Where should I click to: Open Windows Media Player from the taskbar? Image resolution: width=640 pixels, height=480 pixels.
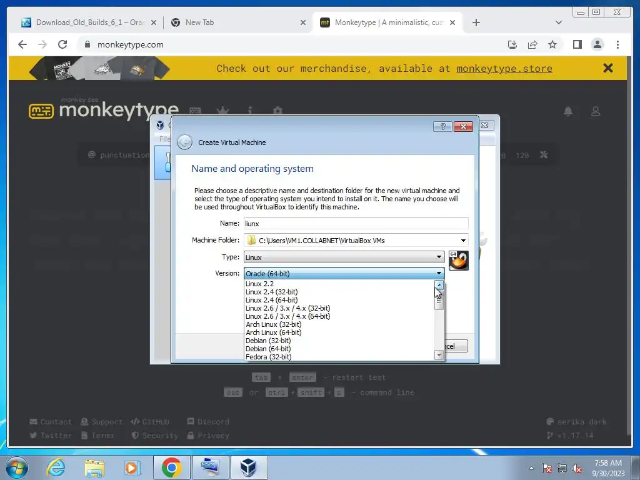[x=132, y=467]
